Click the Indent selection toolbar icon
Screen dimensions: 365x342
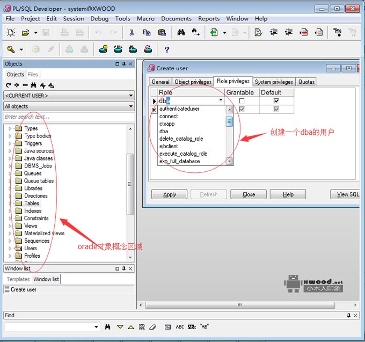tap(274, 32)
